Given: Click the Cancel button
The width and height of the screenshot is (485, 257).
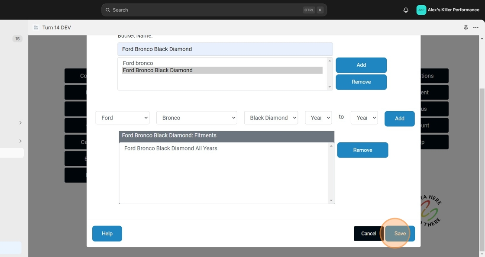Looking at the screenshot, I should pos(369,234).
